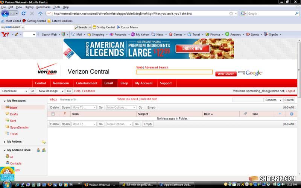
Task: Open the top Move To dropdown
Action: (x=84, y=108)
